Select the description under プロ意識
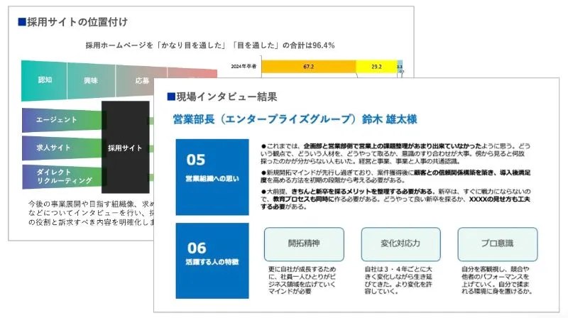 [496, 280]
